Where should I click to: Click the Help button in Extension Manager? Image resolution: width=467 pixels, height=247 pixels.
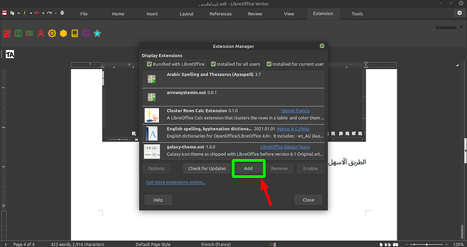tap(158, 200)
